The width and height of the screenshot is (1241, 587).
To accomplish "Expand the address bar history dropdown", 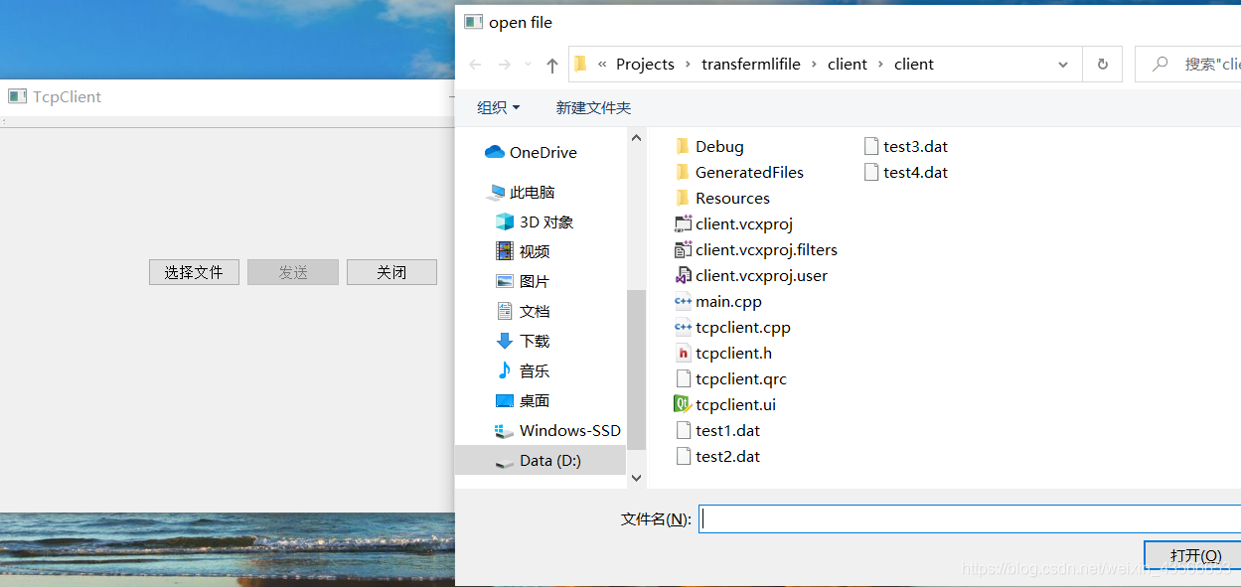I will click(x=1063, y=64).
